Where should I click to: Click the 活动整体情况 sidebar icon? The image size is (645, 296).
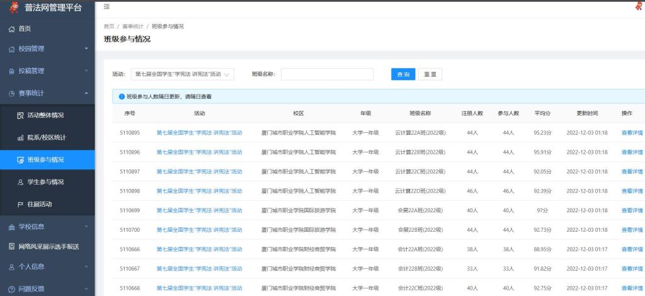(20, 115)
